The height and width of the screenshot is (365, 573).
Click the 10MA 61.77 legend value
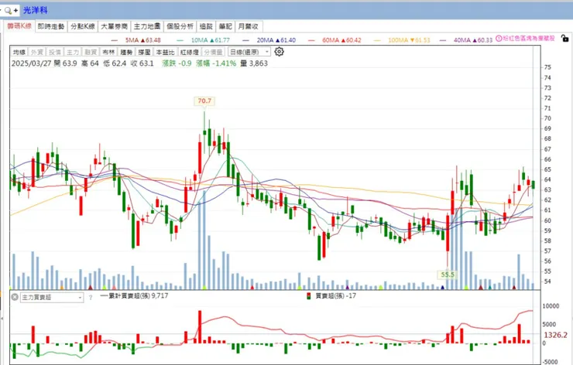(x=211, y=40)
